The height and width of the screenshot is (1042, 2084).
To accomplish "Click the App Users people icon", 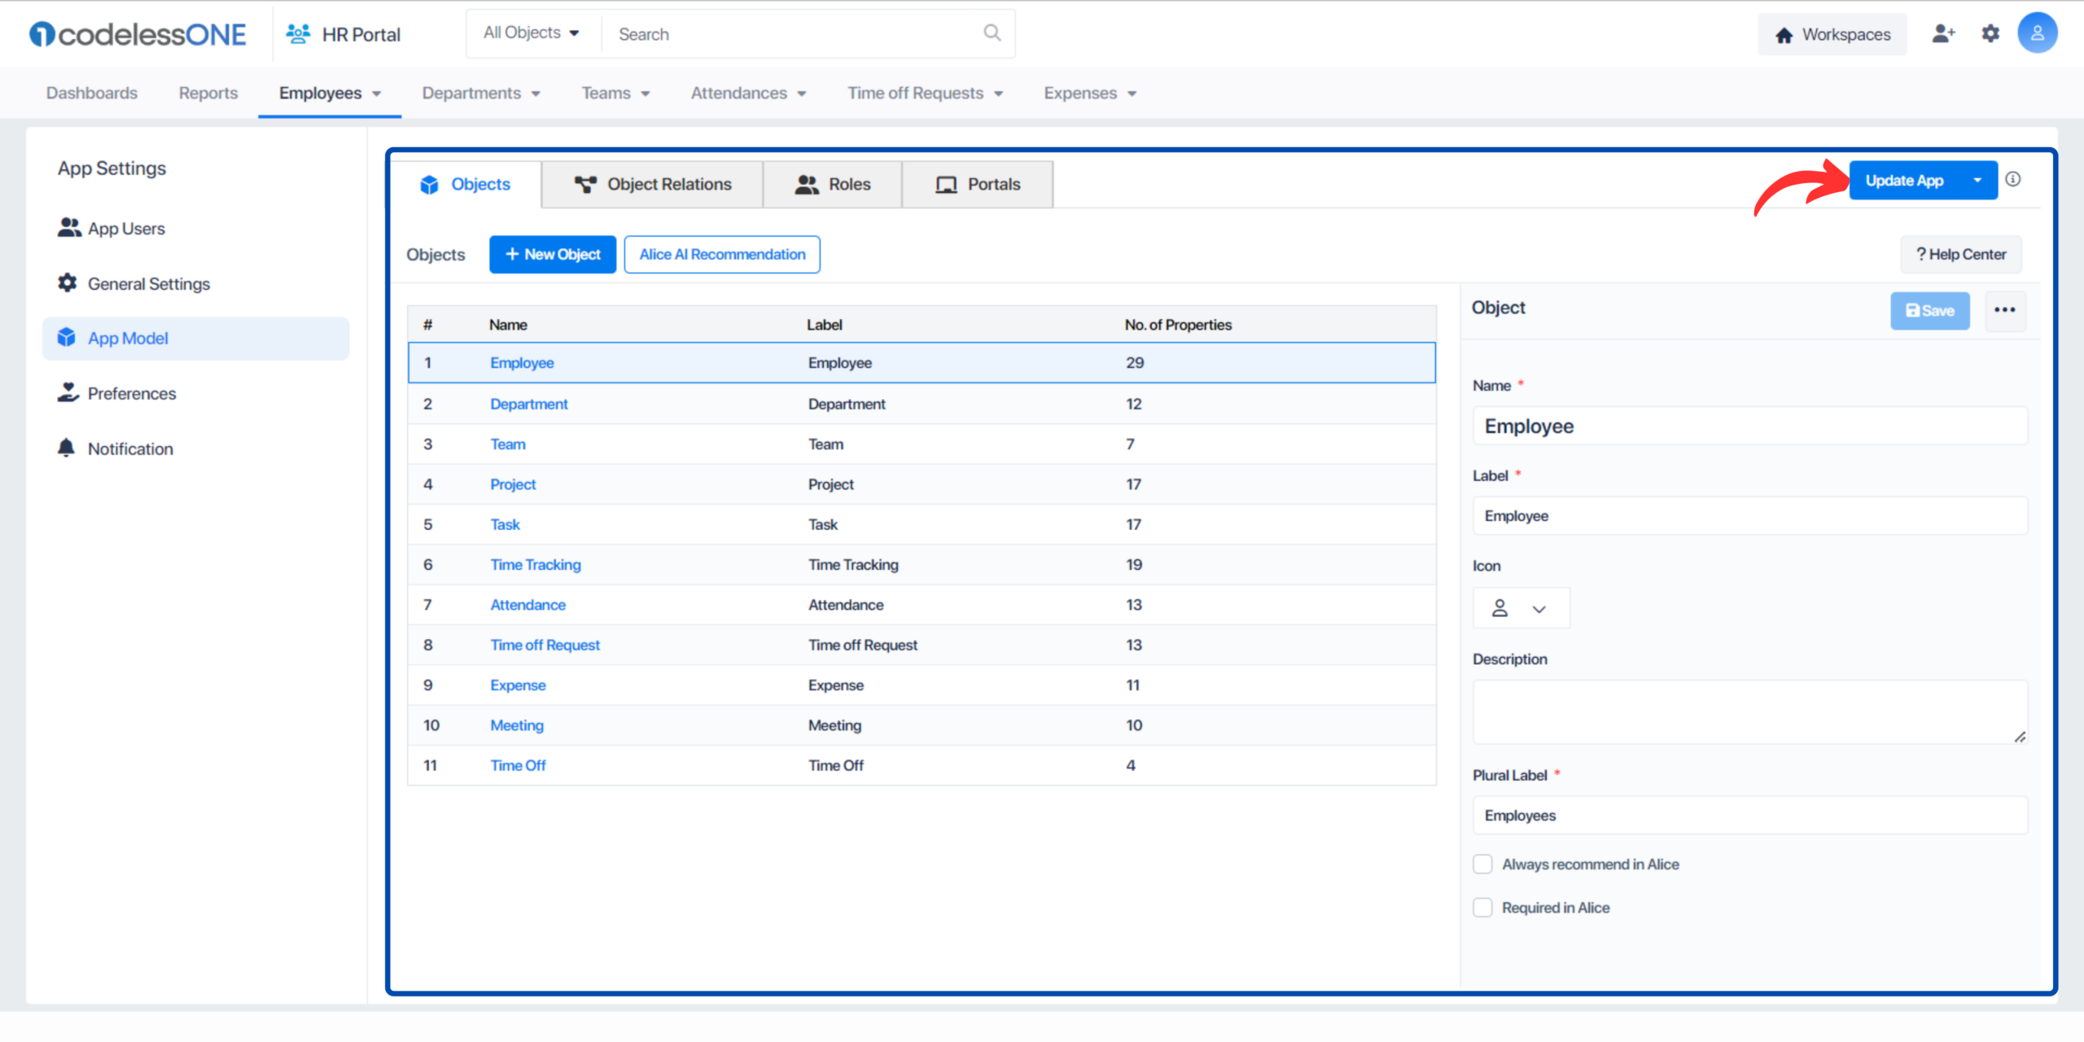I will coord(69,228).
